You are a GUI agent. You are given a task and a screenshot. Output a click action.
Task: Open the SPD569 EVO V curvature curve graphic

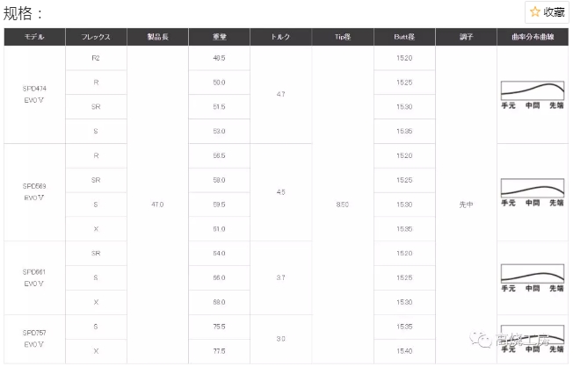pos(532,191)
